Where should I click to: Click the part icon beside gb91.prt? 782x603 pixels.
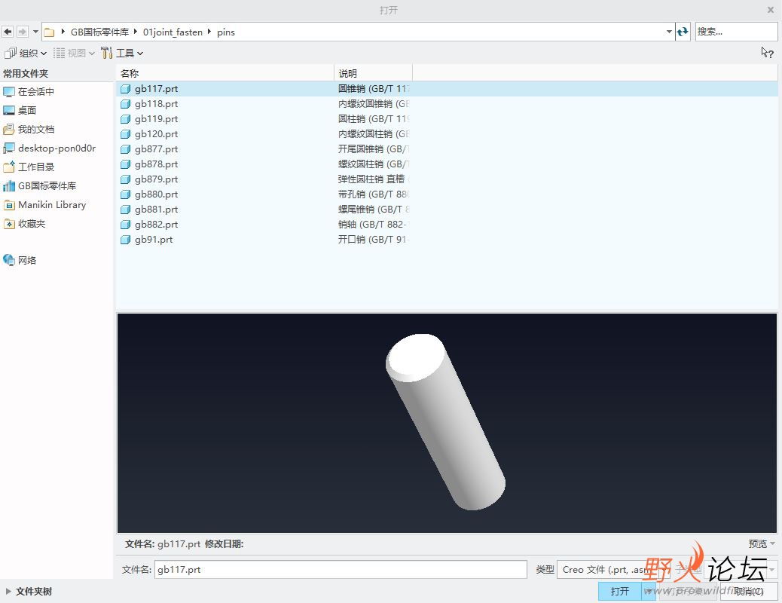[x=125, y=240]
